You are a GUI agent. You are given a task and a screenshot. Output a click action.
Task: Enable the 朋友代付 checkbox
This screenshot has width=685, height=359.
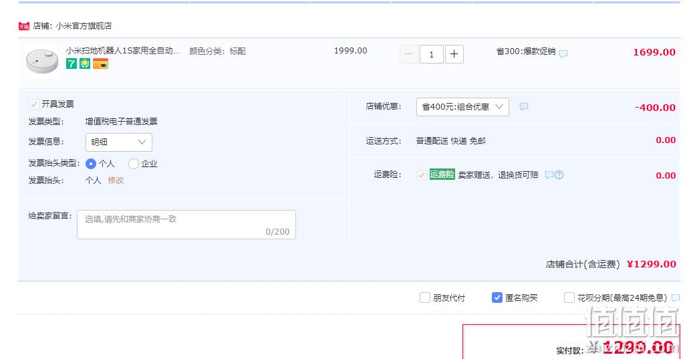coord(424,297)
